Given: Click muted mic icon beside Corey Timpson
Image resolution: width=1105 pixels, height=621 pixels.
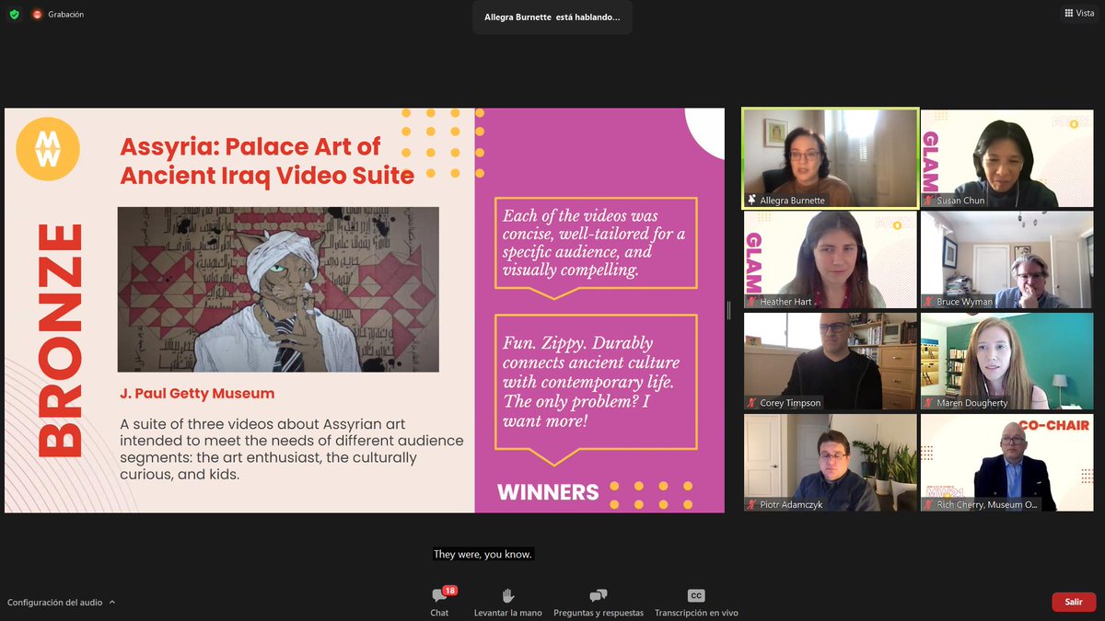Looking at the screenshot, I should [x=752, y=403].
